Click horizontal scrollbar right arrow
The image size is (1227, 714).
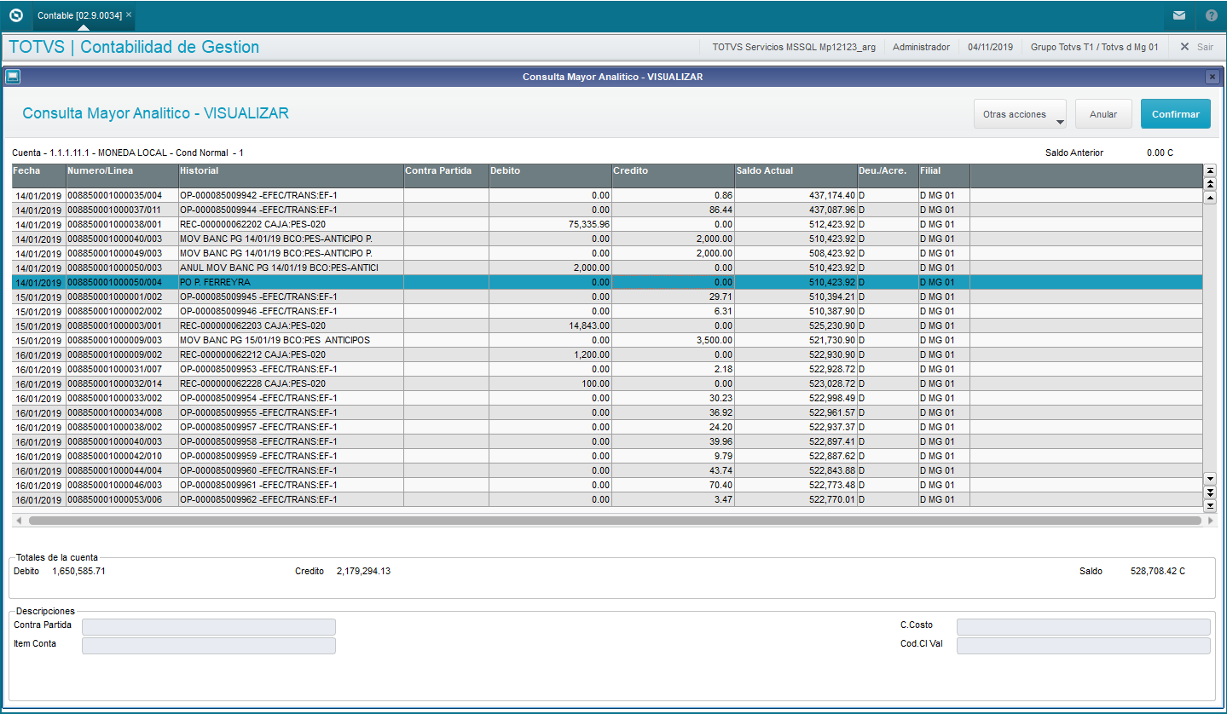pos(1209,520)
